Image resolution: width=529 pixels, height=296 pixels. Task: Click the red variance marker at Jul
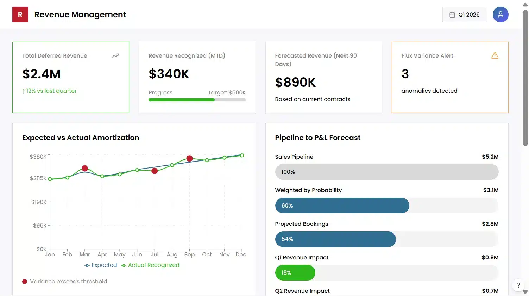155,171
